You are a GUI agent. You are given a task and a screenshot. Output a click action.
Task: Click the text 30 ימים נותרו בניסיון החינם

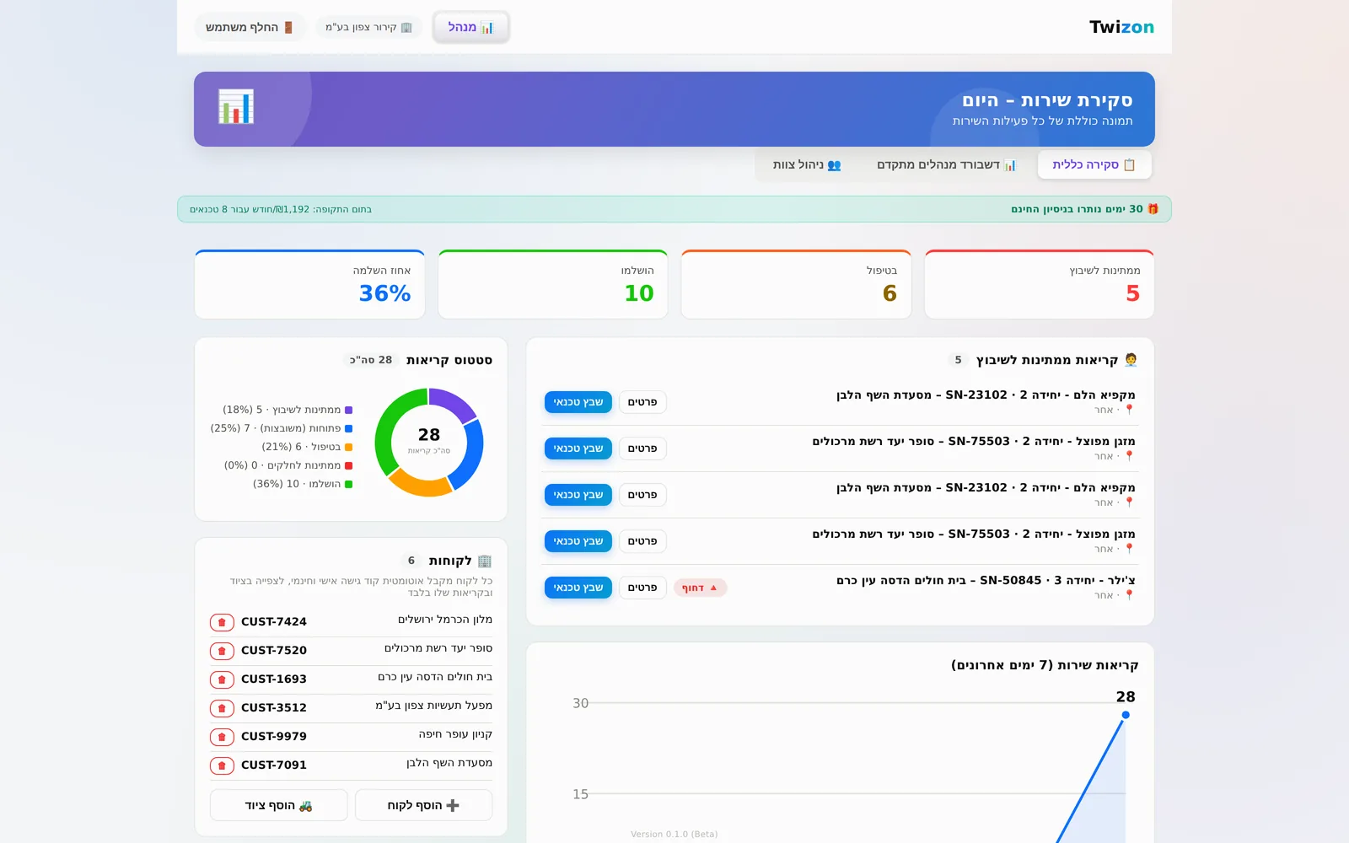point(1077,209)
